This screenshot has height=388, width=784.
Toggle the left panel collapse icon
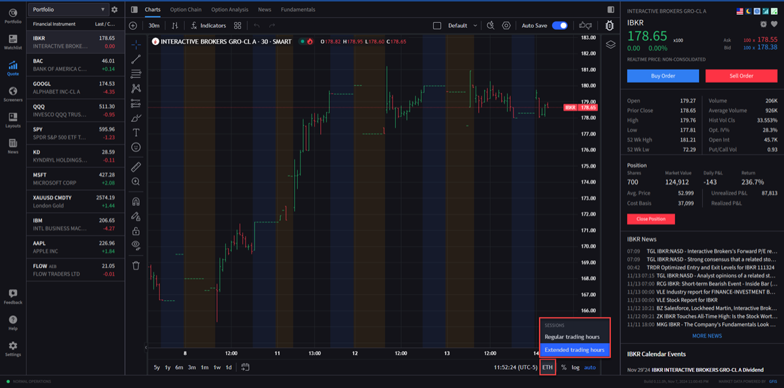[x=134, y=10]
